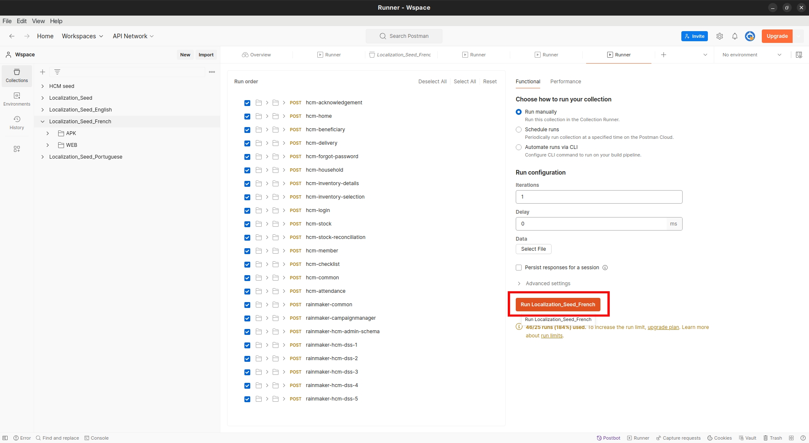The width and height of the screenshot is (809, 443).
Task: Click the Cookies icon in the status bar
Action: pos(719,438)
